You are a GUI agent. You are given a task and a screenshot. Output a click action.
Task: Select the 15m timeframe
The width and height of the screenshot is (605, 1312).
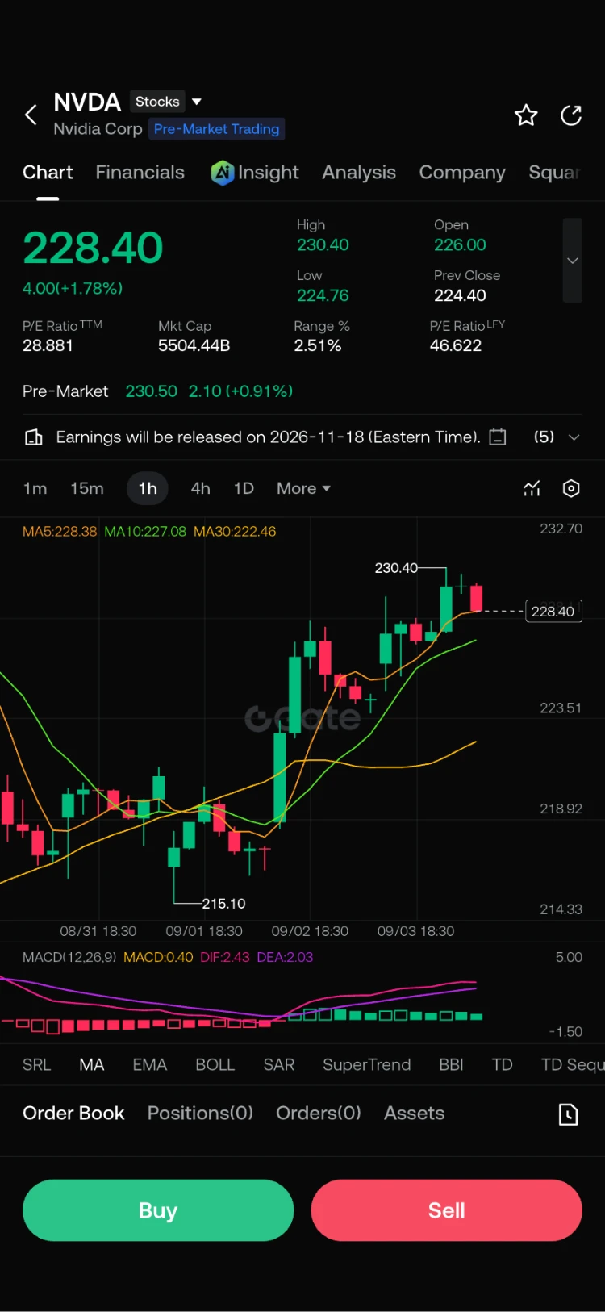click(87, 488)
